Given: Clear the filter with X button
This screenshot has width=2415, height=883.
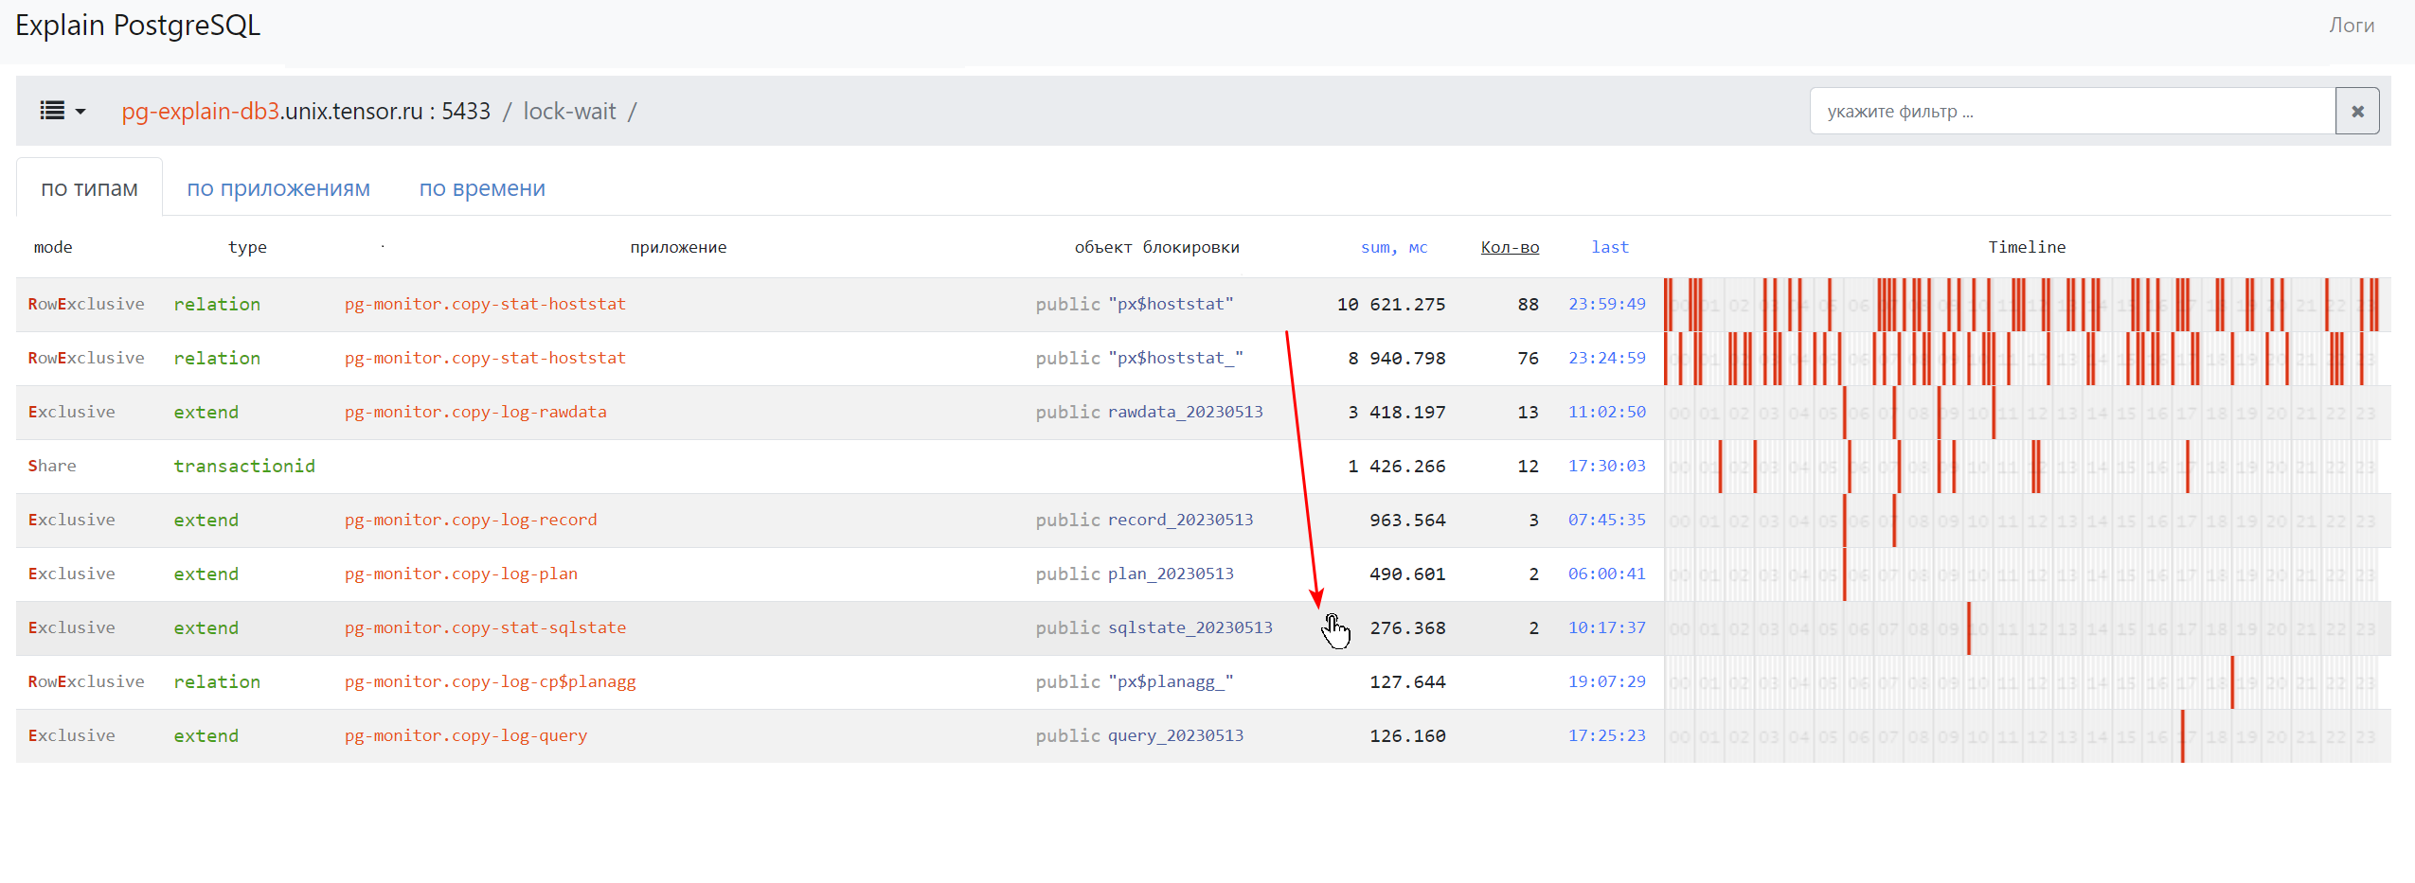Looking at the screenshot, I should pyautogui.click(x=2357, y=112).
